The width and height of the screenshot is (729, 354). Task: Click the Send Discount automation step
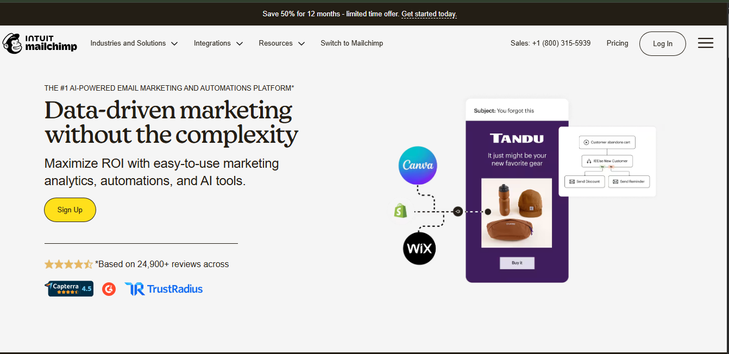584,181
